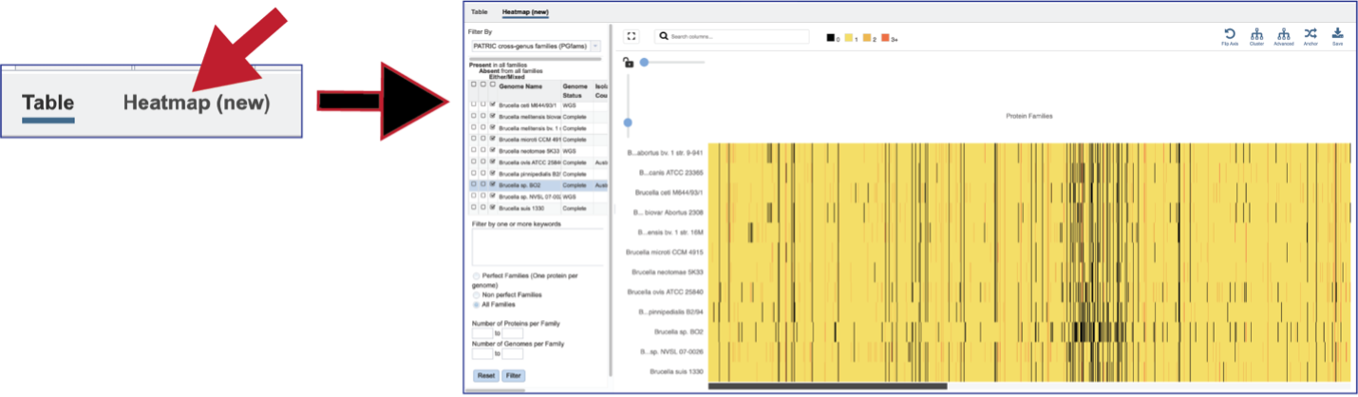Save the heatmap with Save icon
1358x397 pixels.
click(x=1337, y=33)
